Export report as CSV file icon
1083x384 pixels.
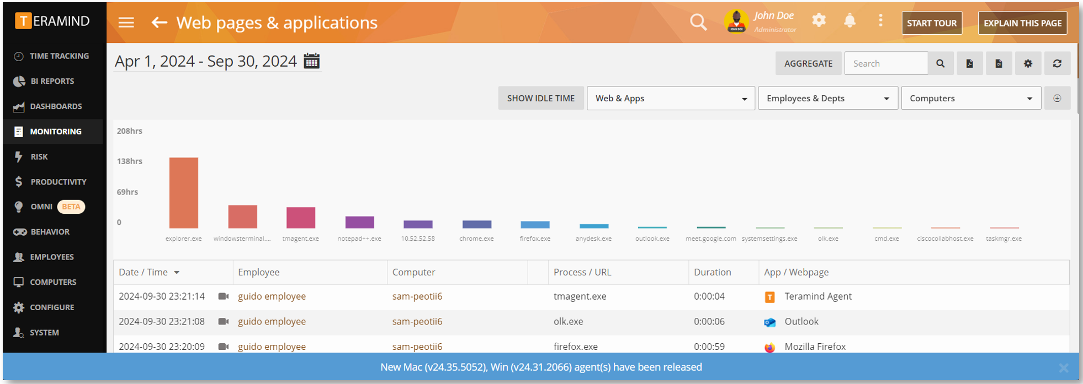pyautogui.click(x=999, y=63)
